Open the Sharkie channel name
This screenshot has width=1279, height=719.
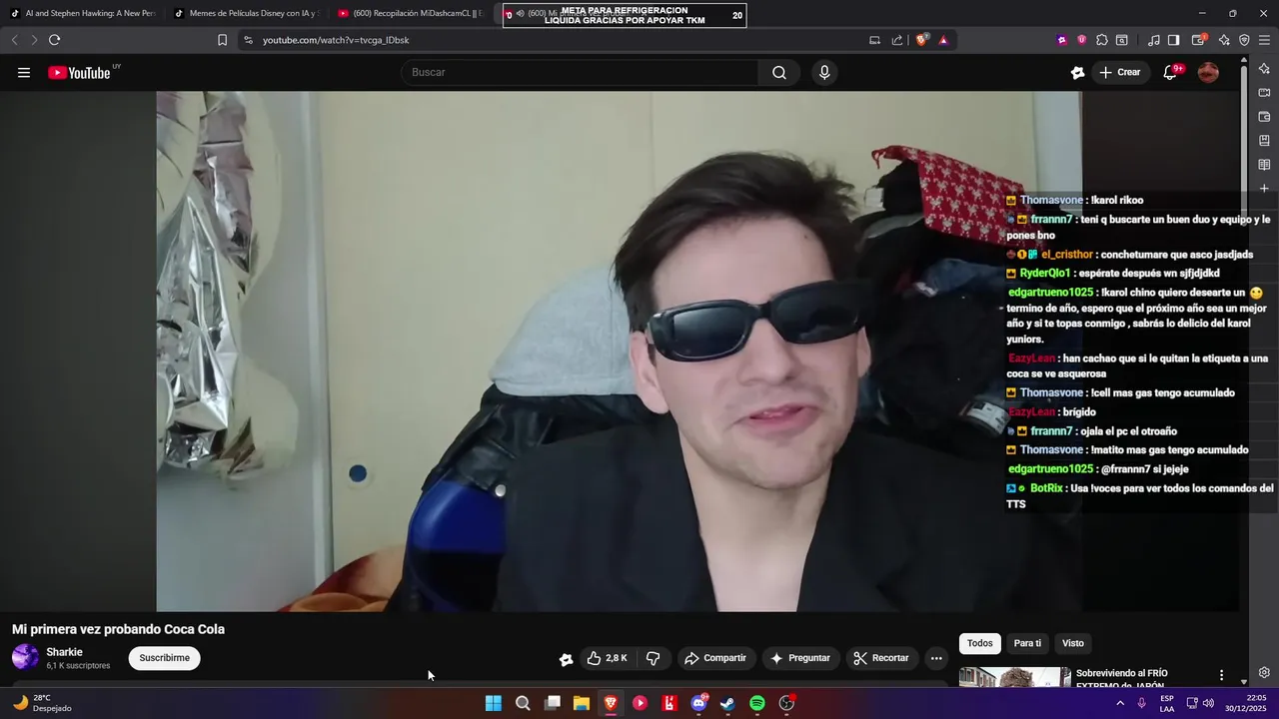64,652
